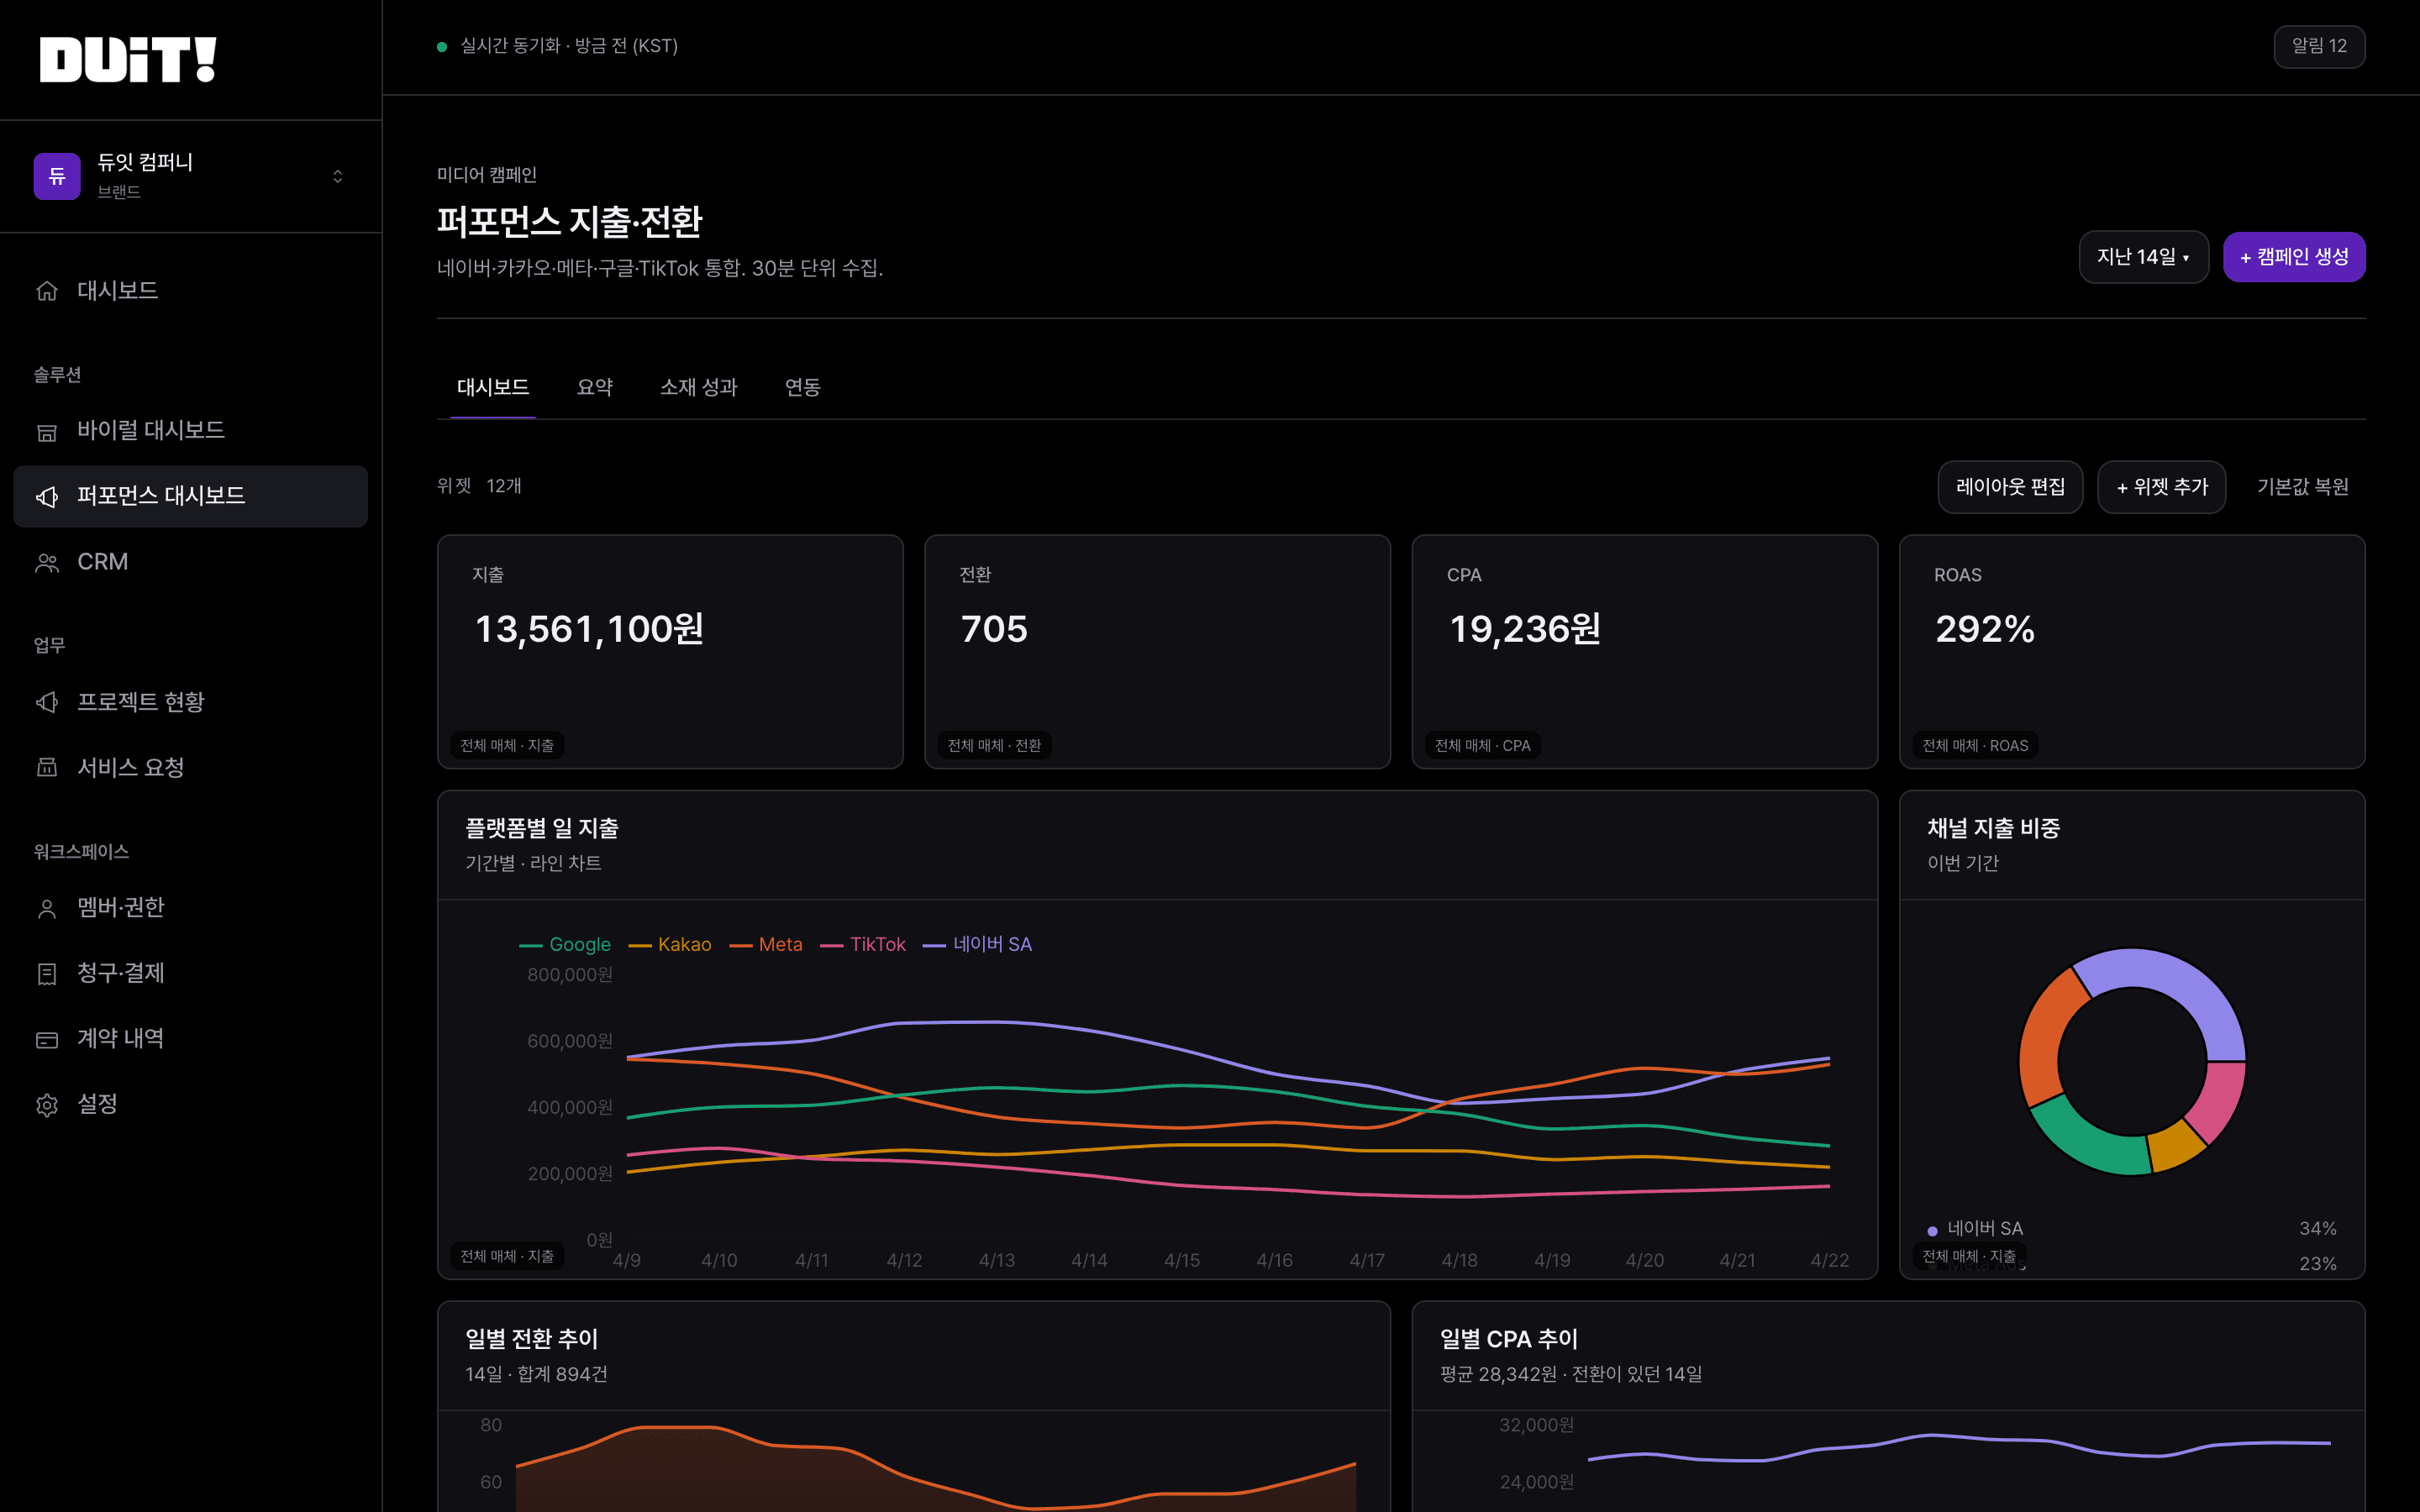Click the 기본값 복원 link
This screenshot has width=2420, height=1512.
pos(2302,487)
